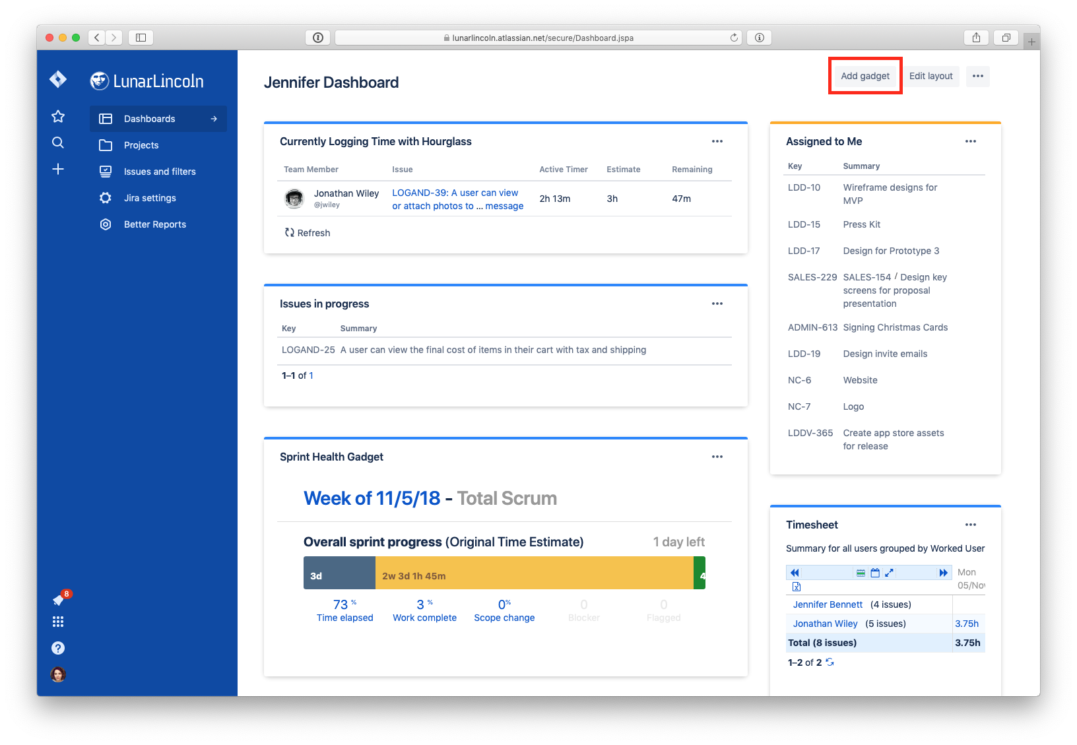
Task: Open ADMIN-613 Signing Christmas Cards issue
Action: tap(884, 327)
